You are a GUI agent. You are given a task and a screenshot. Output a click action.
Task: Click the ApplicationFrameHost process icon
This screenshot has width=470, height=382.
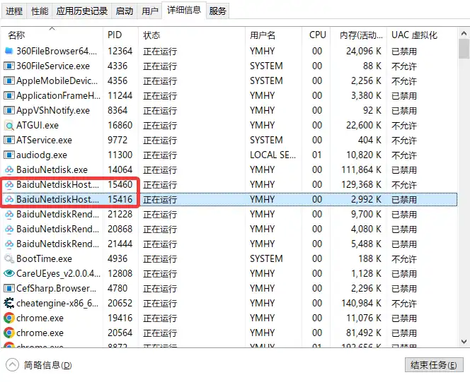point(9,95)
